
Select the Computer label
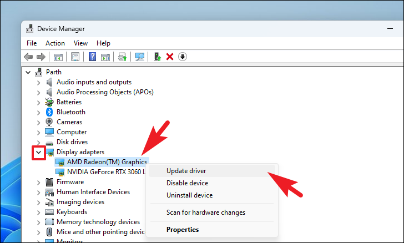point(72,132)
